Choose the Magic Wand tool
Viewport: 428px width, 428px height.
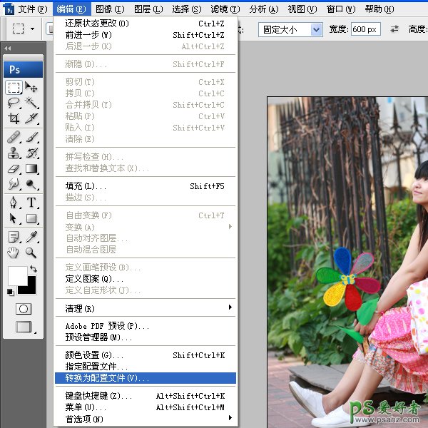tap(31, 103)
